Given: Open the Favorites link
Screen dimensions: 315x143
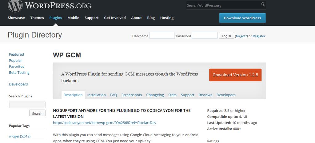Looking at the screenshot, I should (17, 66).
